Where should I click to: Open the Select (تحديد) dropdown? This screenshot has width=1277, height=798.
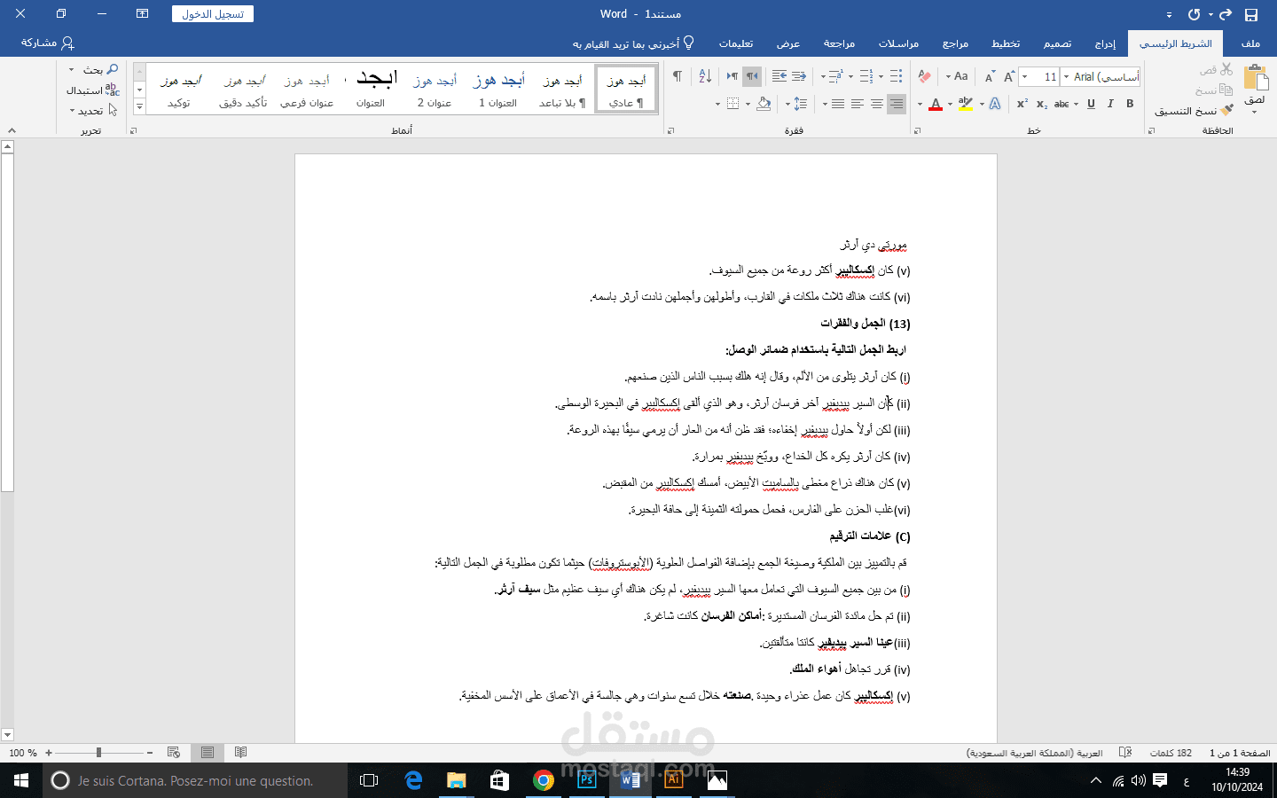click(93, 111)
